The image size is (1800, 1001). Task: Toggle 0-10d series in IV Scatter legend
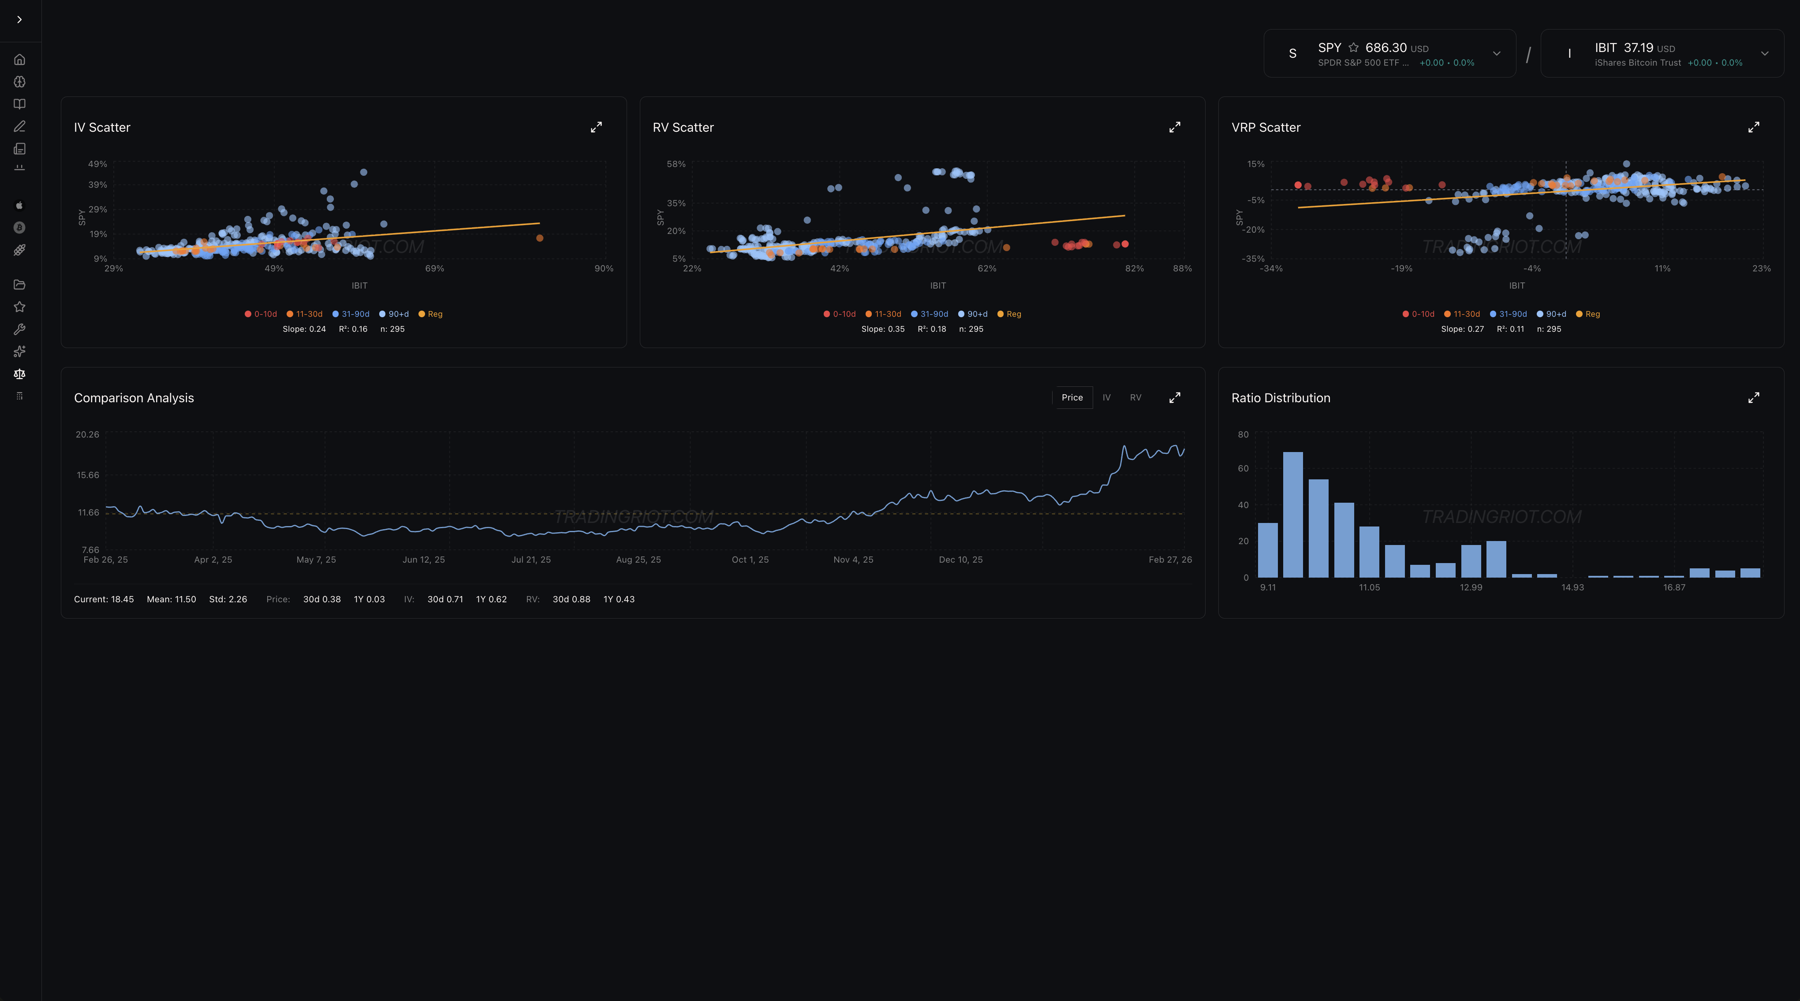261,314
